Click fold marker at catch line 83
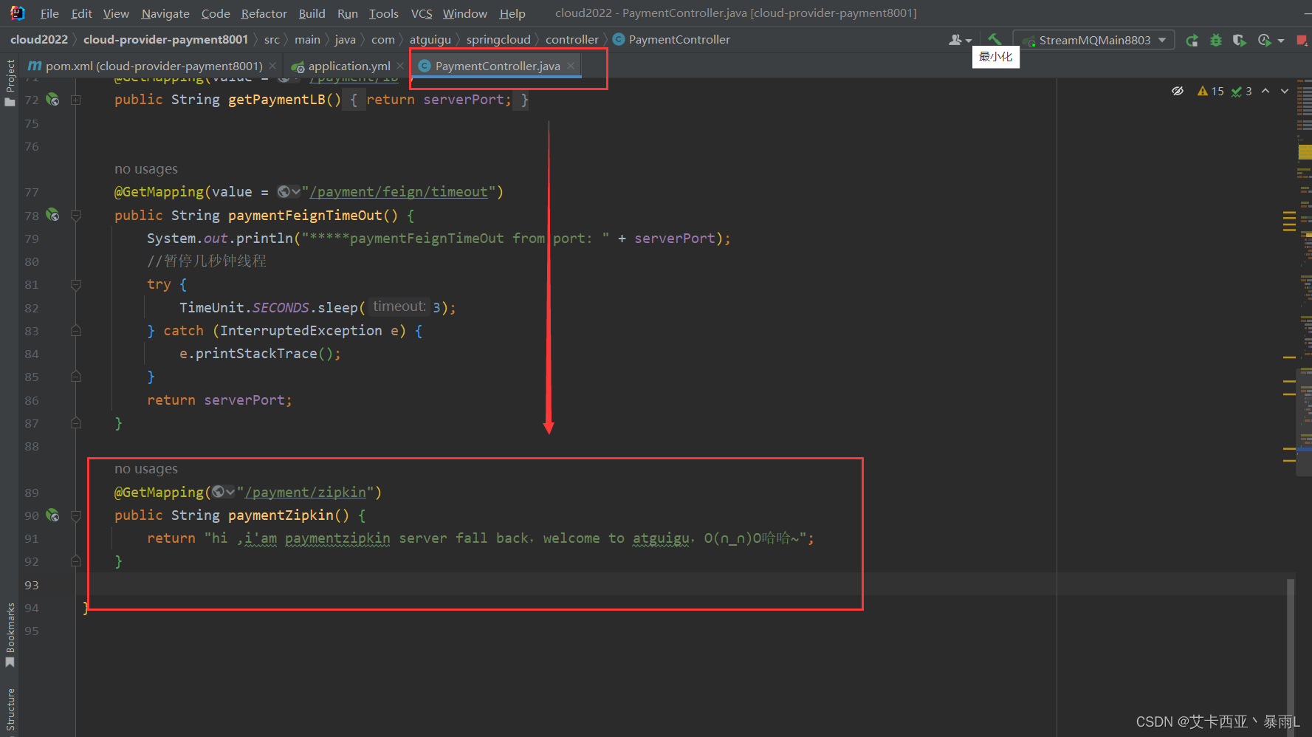Image resolution: width=1312 pixels, height=737 pixels. click(75, 331)
